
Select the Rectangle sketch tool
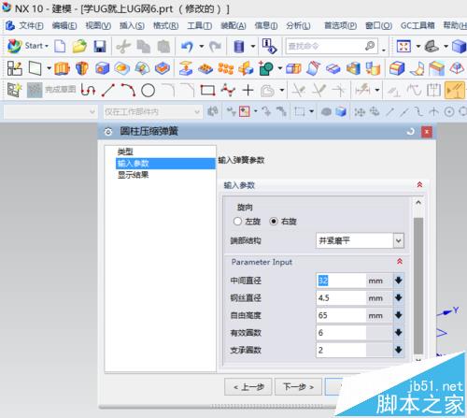click(207, 91)
